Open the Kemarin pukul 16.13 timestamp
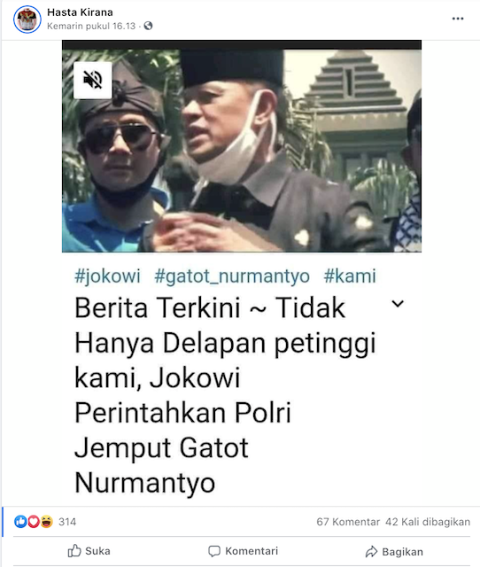This screenshot has height=567, width=480. pyautogui.click(x=91, y=26)
